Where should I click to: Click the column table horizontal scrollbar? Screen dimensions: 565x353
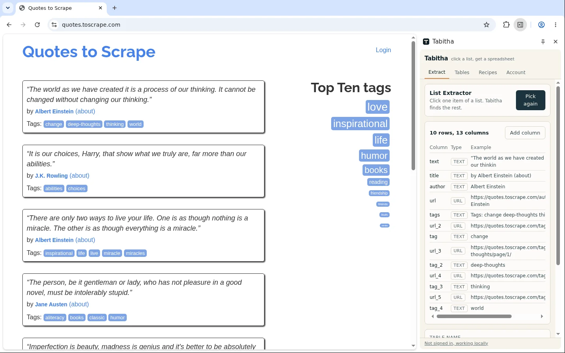[474, 316]
